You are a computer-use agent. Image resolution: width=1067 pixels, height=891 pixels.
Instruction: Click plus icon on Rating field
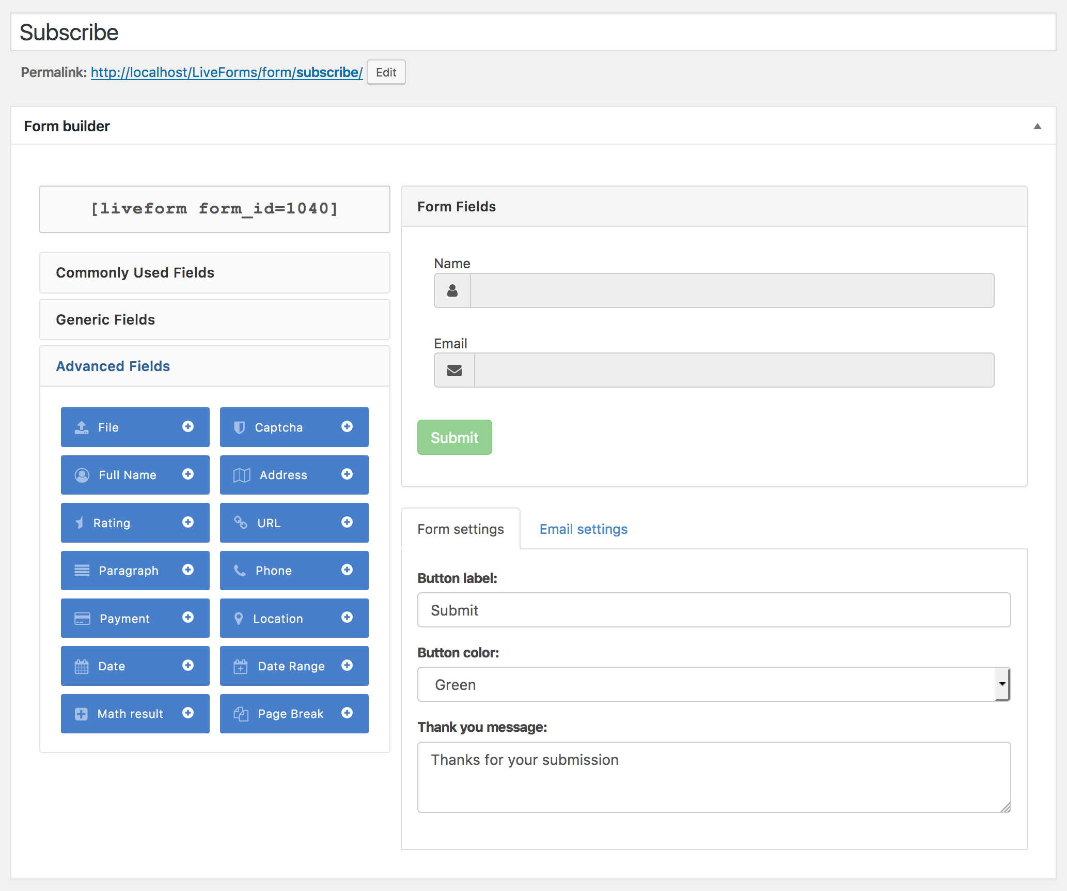[188, 522]
